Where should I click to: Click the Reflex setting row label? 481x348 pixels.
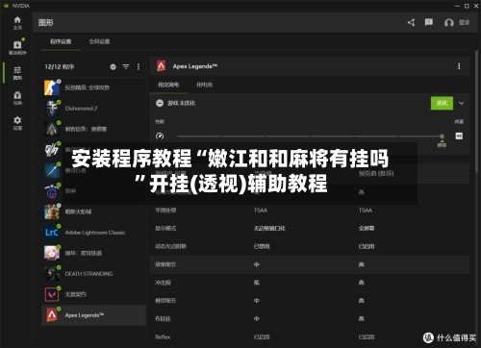tap(163, 337)
